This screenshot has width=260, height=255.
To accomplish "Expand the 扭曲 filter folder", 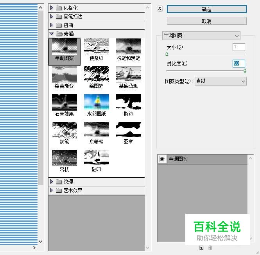I will click(52, 25).
